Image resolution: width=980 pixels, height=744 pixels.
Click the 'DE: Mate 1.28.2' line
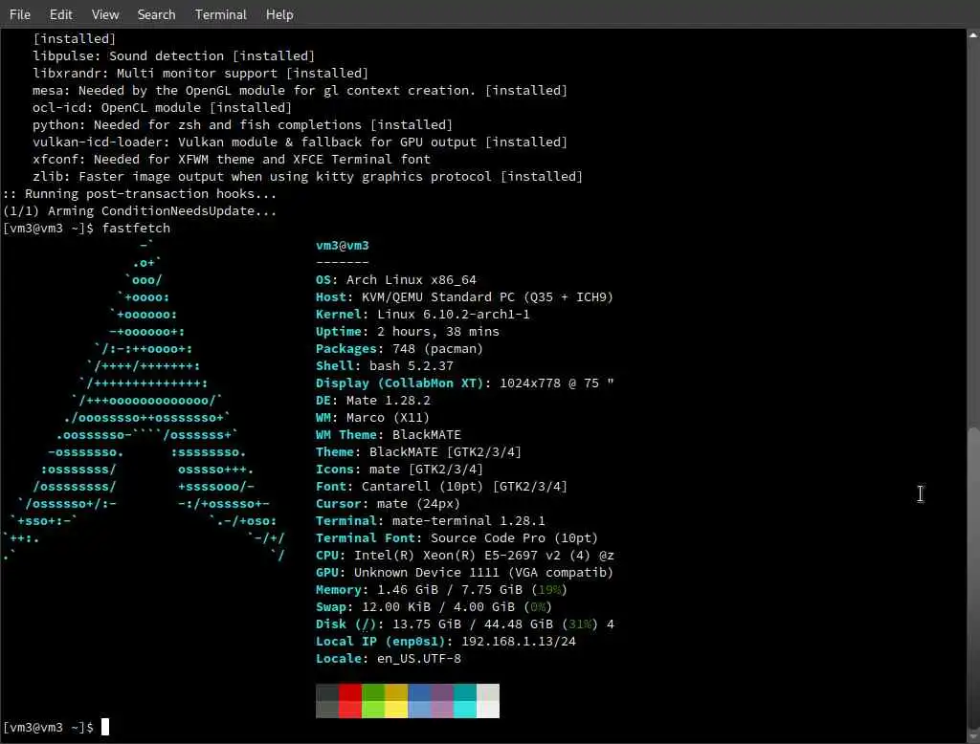373,401
